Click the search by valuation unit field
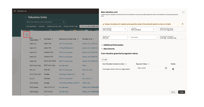The image size is (204, 107). point(46,22)
